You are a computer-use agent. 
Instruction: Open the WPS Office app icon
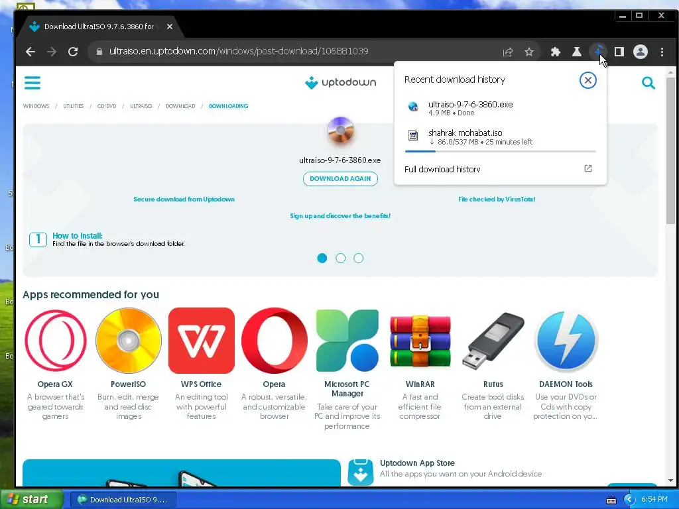click(x=202, y=341)
